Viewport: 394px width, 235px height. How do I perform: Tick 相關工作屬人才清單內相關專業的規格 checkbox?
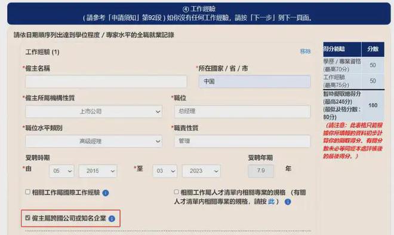tap(176, 192)
